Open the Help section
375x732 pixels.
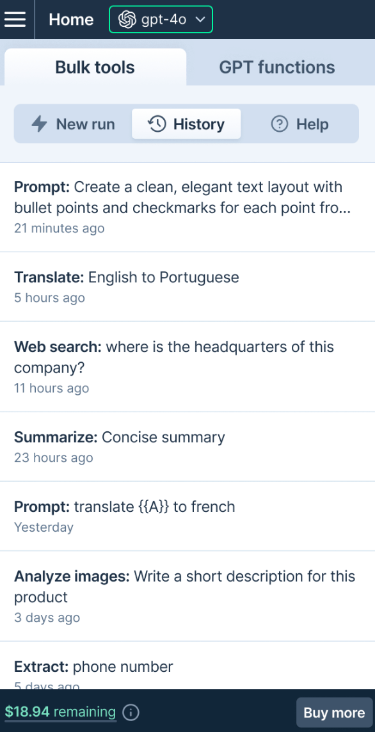(x=299, y=123)
